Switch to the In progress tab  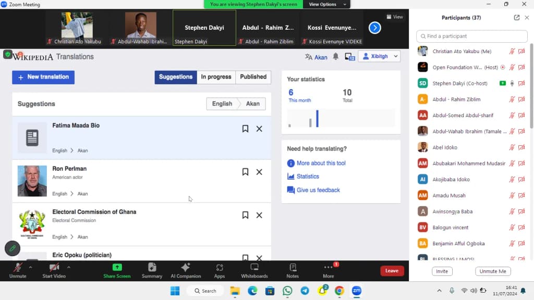click(x=216, y=77)
